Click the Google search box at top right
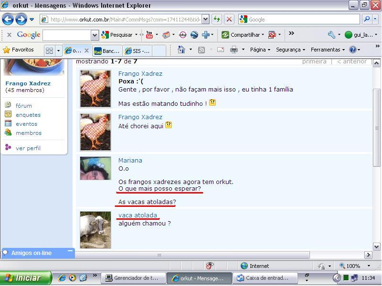Screen dimensions: 382x286 pos(299,19)
